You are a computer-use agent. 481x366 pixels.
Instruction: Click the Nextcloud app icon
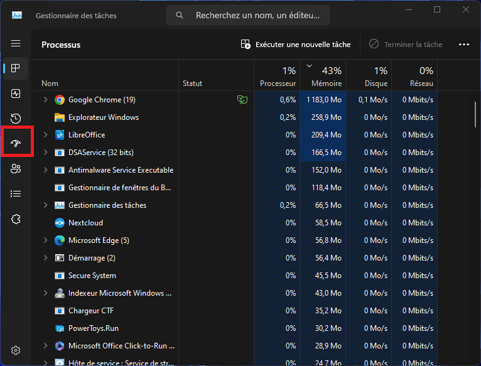pyautogui.click(x=60, y=223)
